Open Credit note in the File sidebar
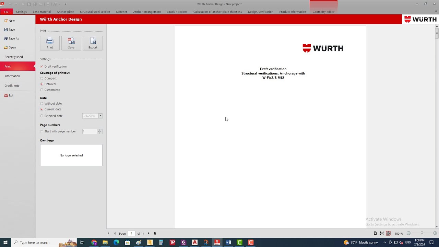The width and height of the screenshot is (439, 247). [17, 86]
